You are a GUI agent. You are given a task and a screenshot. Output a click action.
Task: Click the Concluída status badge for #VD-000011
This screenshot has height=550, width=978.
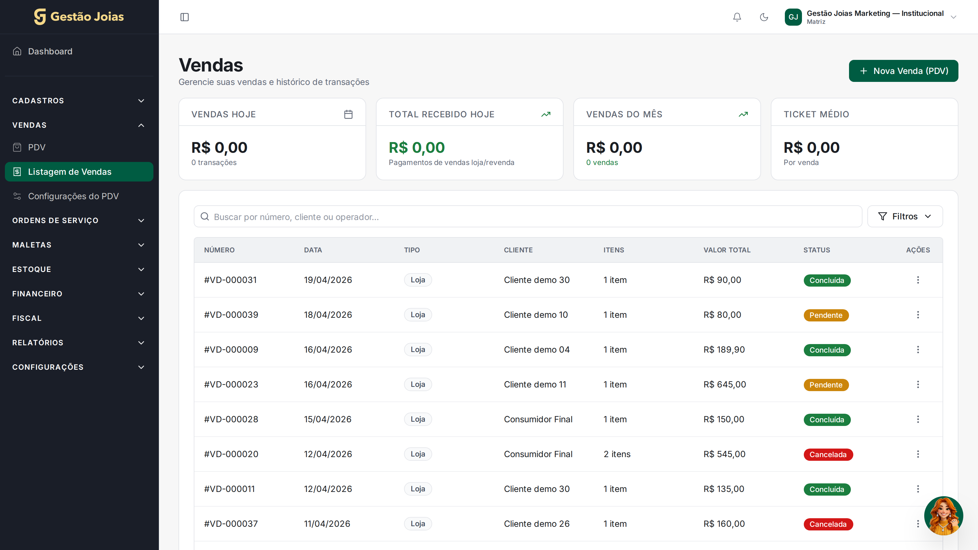pos(827,489)
